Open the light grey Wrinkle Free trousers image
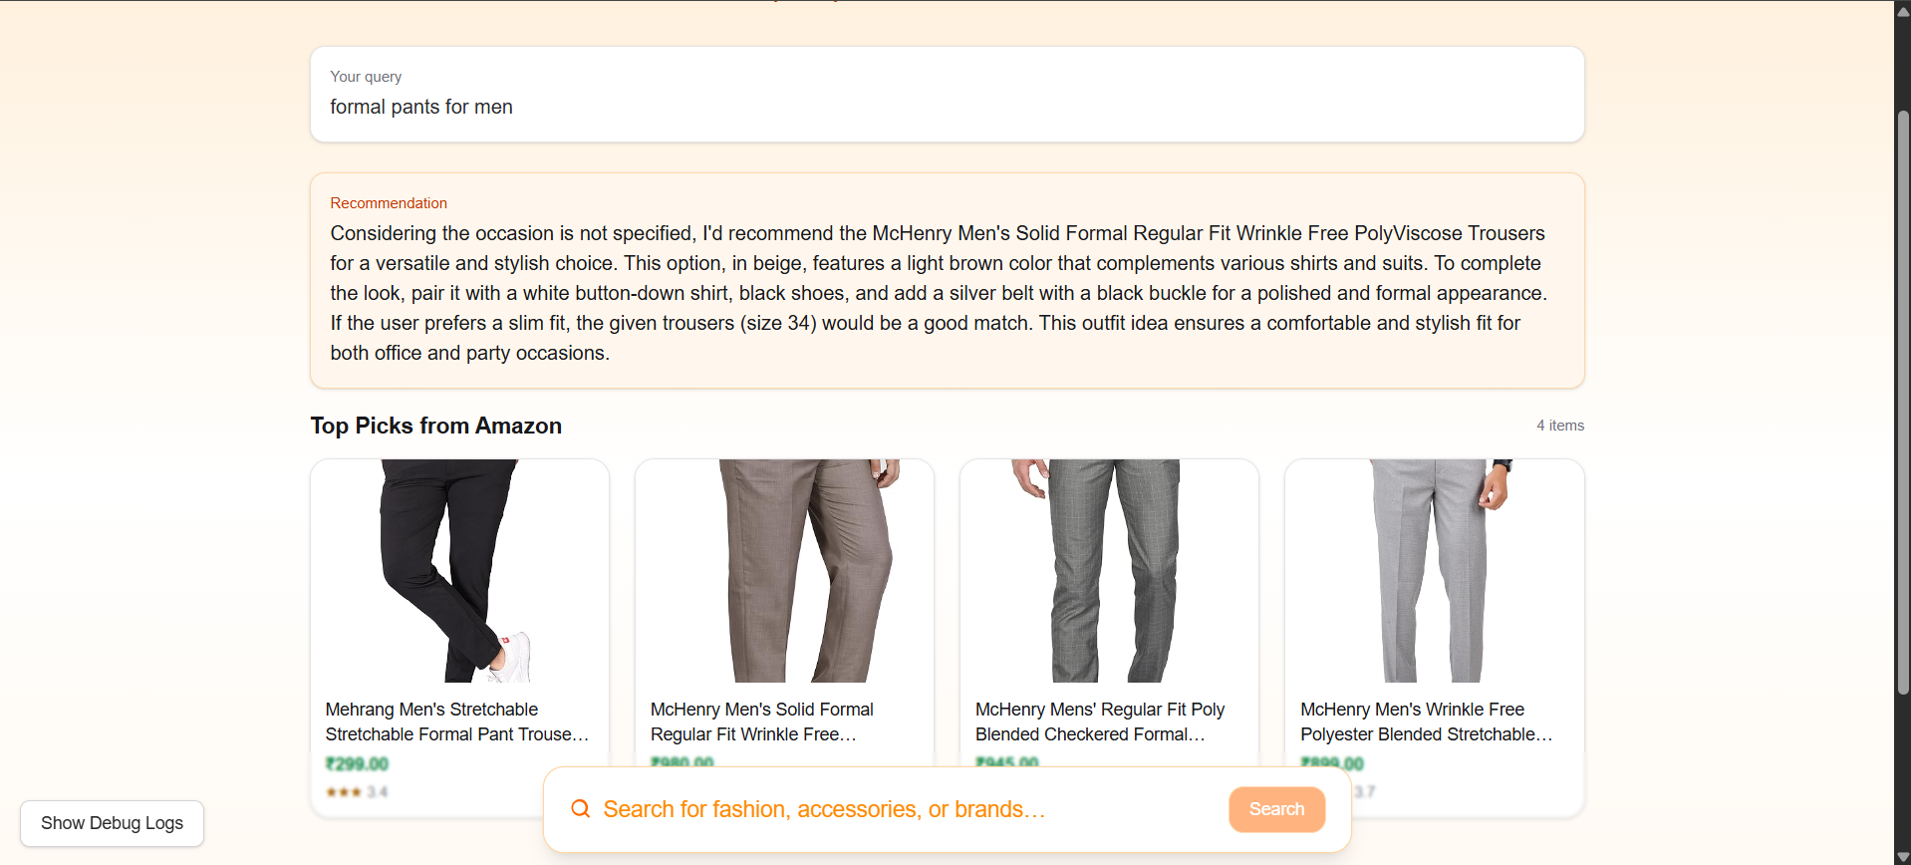Screen dimensions: 1911x865 (1434, 571)
